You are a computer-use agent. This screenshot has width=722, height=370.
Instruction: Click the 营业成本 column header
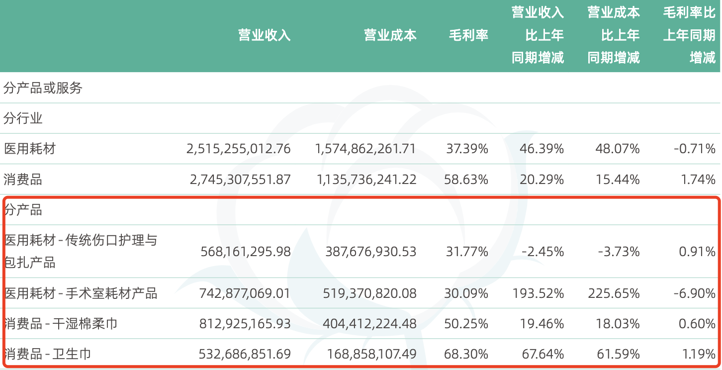(390, 35)
